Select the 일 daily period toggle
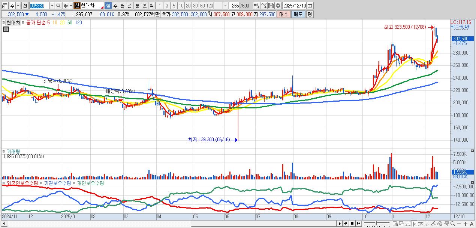476x228 pixels. click(x=108, y=6)
